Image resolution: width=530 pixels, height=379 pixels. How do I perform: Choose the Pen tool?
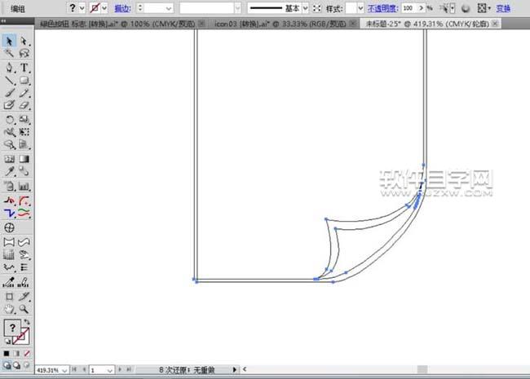(x=10, y=67)
